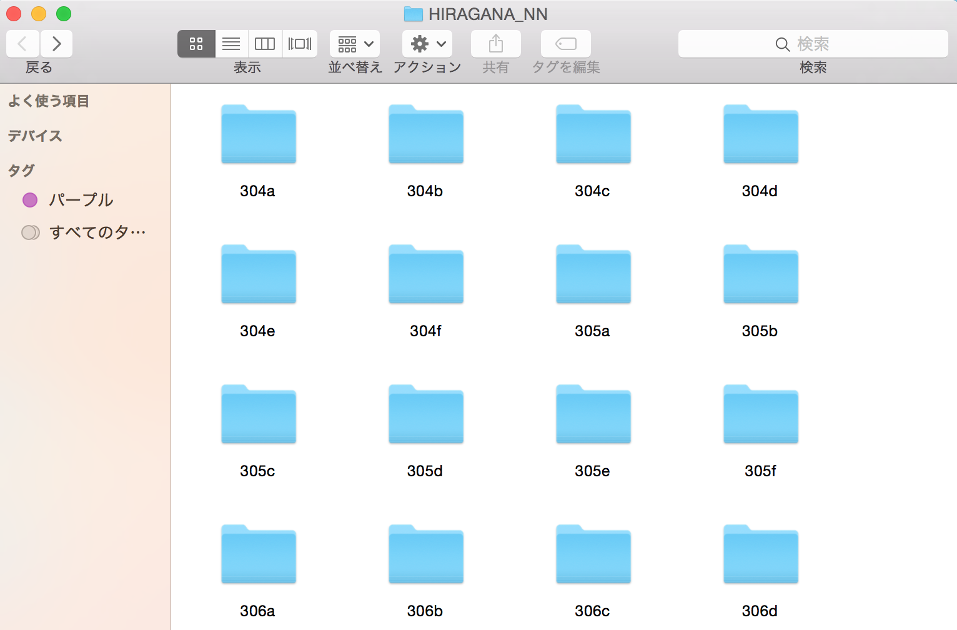This screenshot has width=957, height=630.
Task: Open the folder named 305c
Action: [258, 414]
